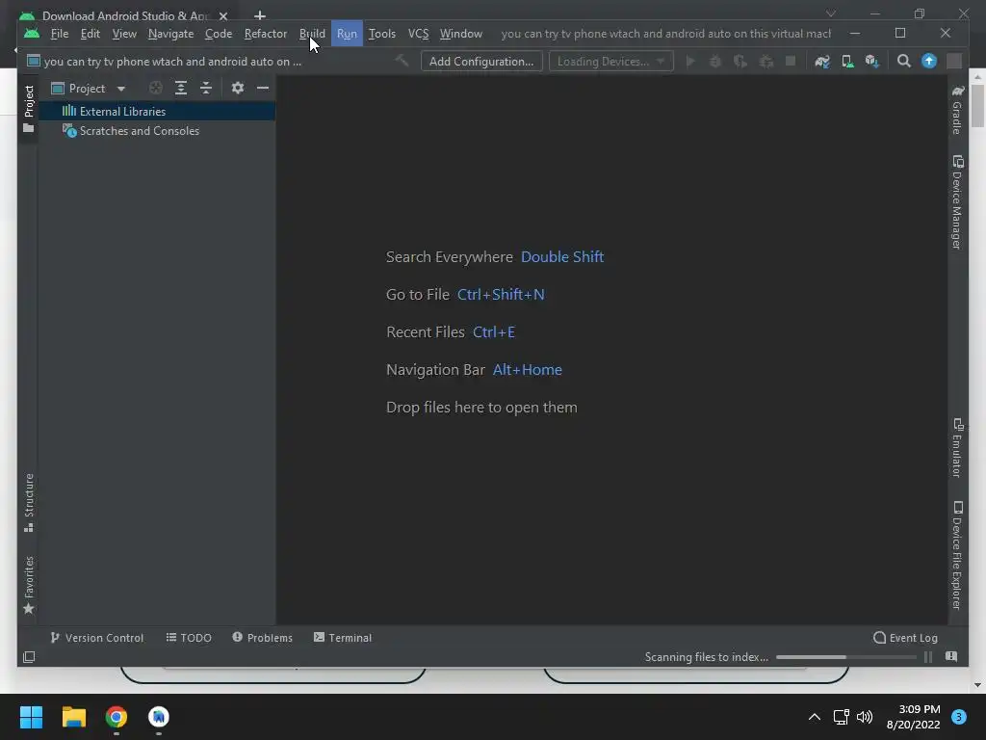Open the Navigate menu
This screenshot has height=740, width=986.
pyautogui.click(x=170, y=34)
